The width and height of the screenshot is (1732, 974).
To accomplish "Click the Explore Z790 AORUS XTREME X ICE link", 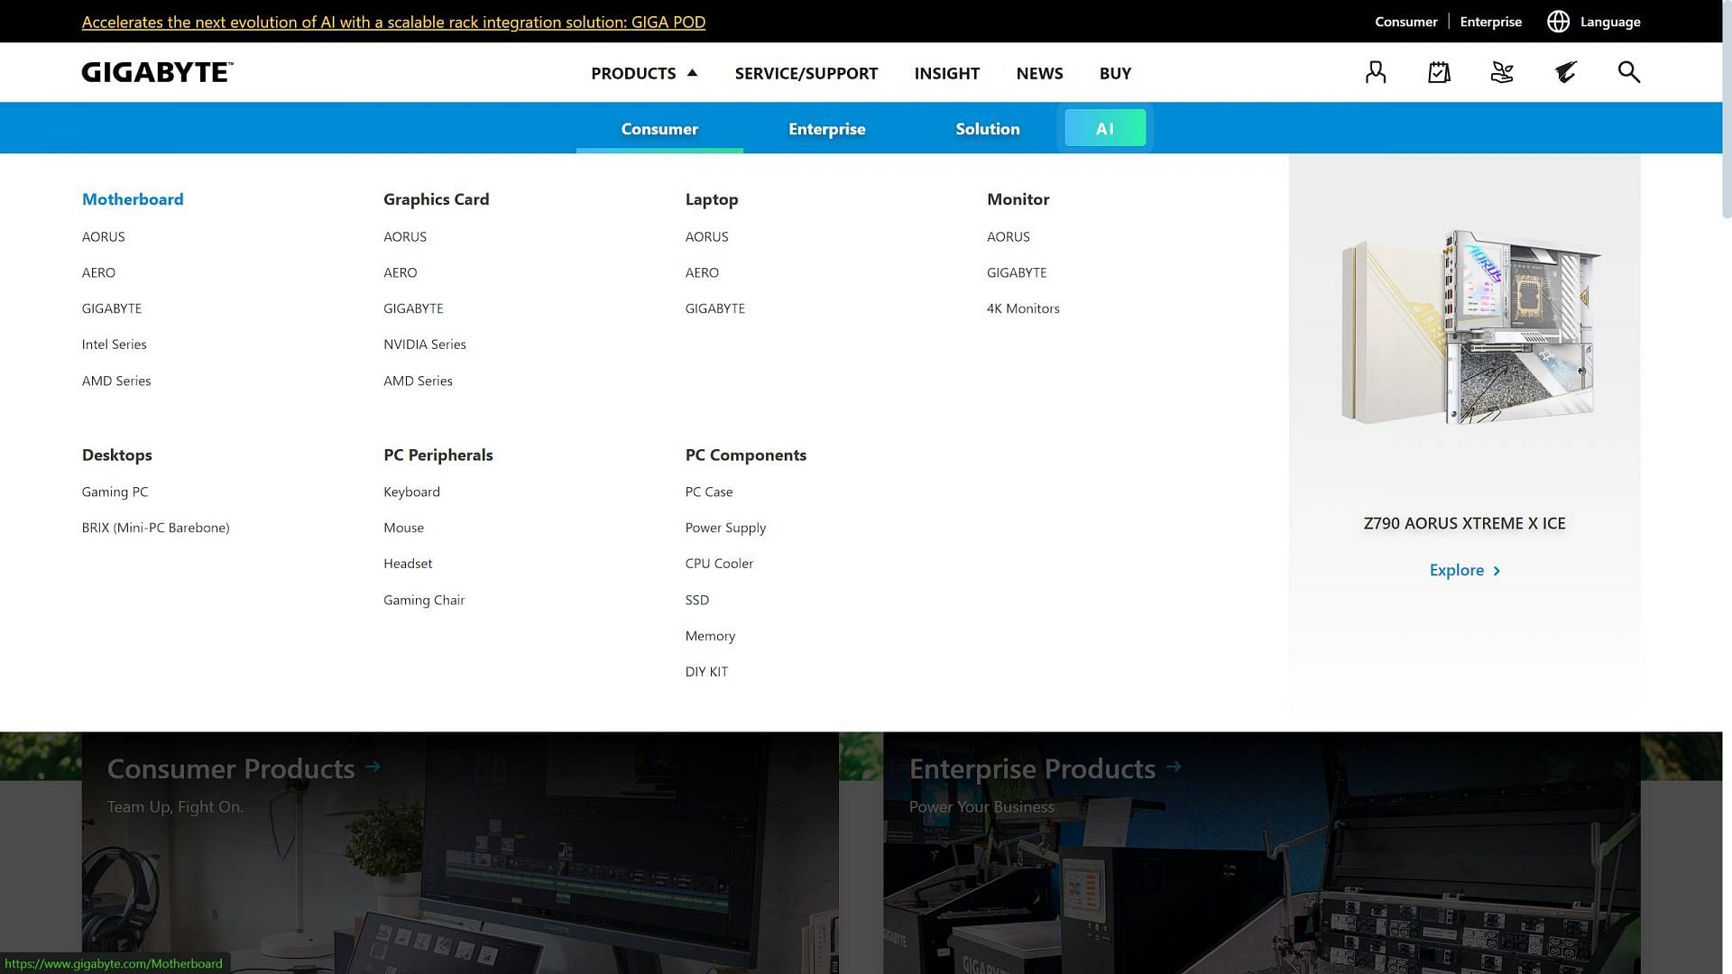I will (x=1464, y=570).
